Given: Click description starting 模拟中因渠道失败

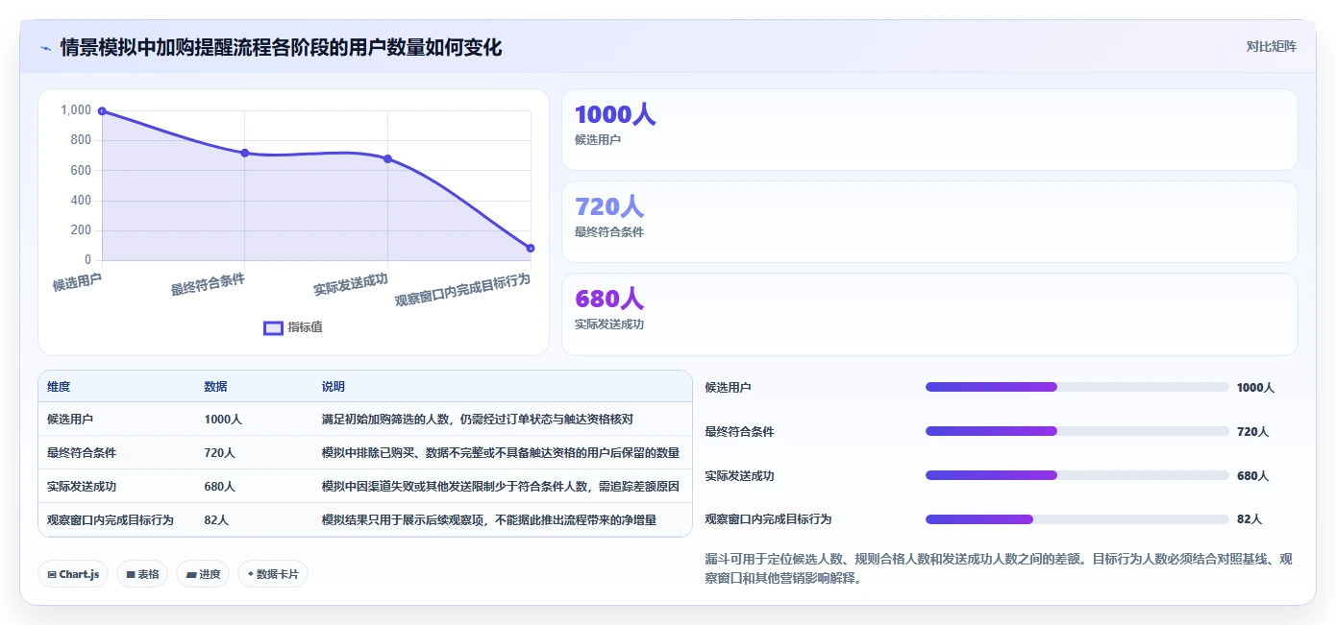Looking at the screenshot, I should point(500,487).
